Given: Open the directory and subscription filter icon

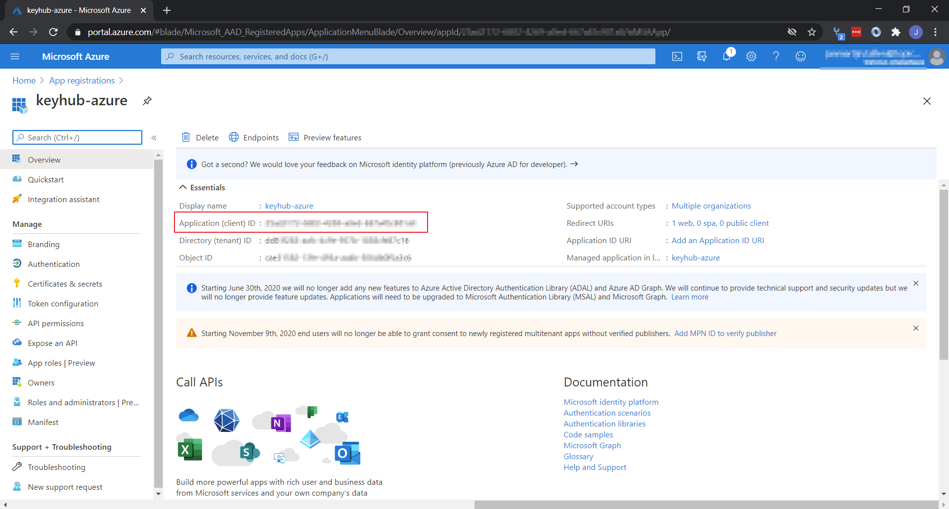Looking at the screenshot, I should (x=702, y=57).
